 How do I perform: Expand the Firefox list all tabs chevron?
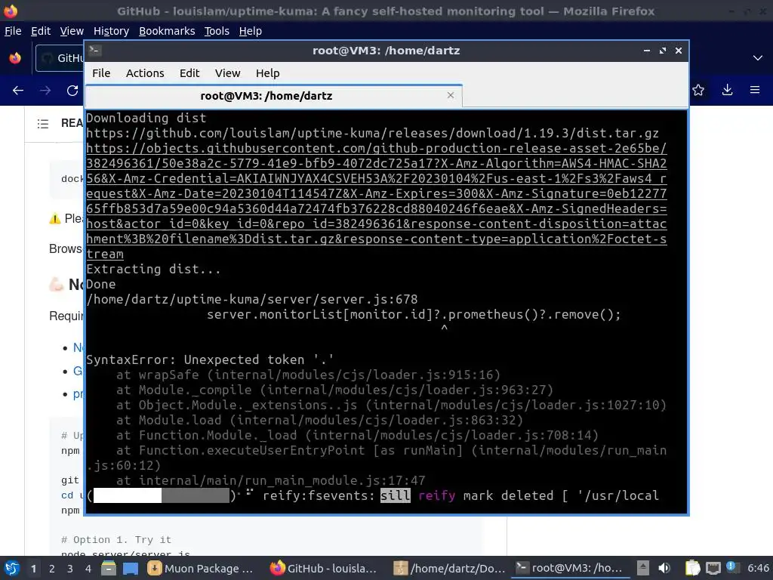click(758, 57)
